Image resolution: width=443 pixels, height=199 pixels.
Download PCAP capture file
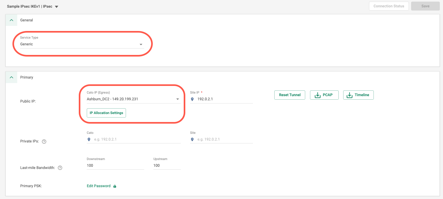(x=324, y=95)
